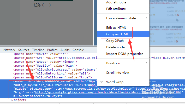185x104 pixels.
Task: Expand Break on... submenu arrow
Action: coord(146,63)
